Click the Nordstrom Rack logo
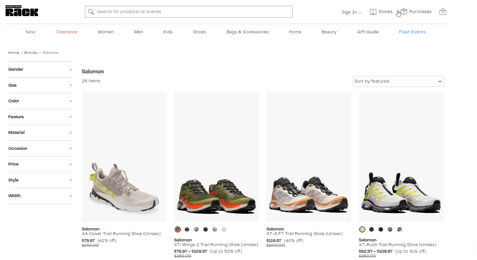Screen dimensions: 477x260 point(22,11)
